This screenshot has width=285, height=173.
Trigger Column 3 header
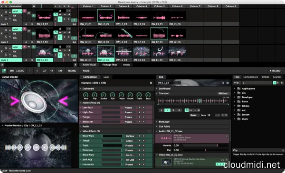pos(124,6)
